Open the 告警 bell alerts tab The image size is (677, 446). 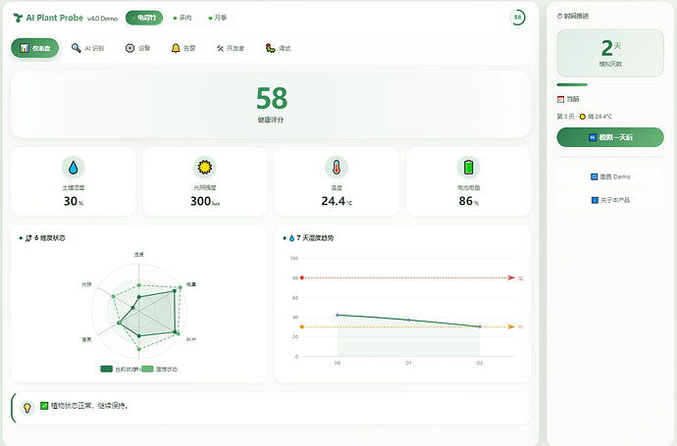(x=183, y=48)
